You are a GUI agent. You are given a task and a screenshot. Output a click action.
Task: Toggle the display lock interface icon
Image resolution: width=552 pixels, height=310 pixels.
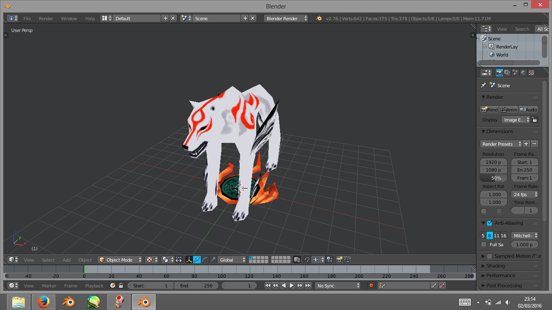(534, 119)
